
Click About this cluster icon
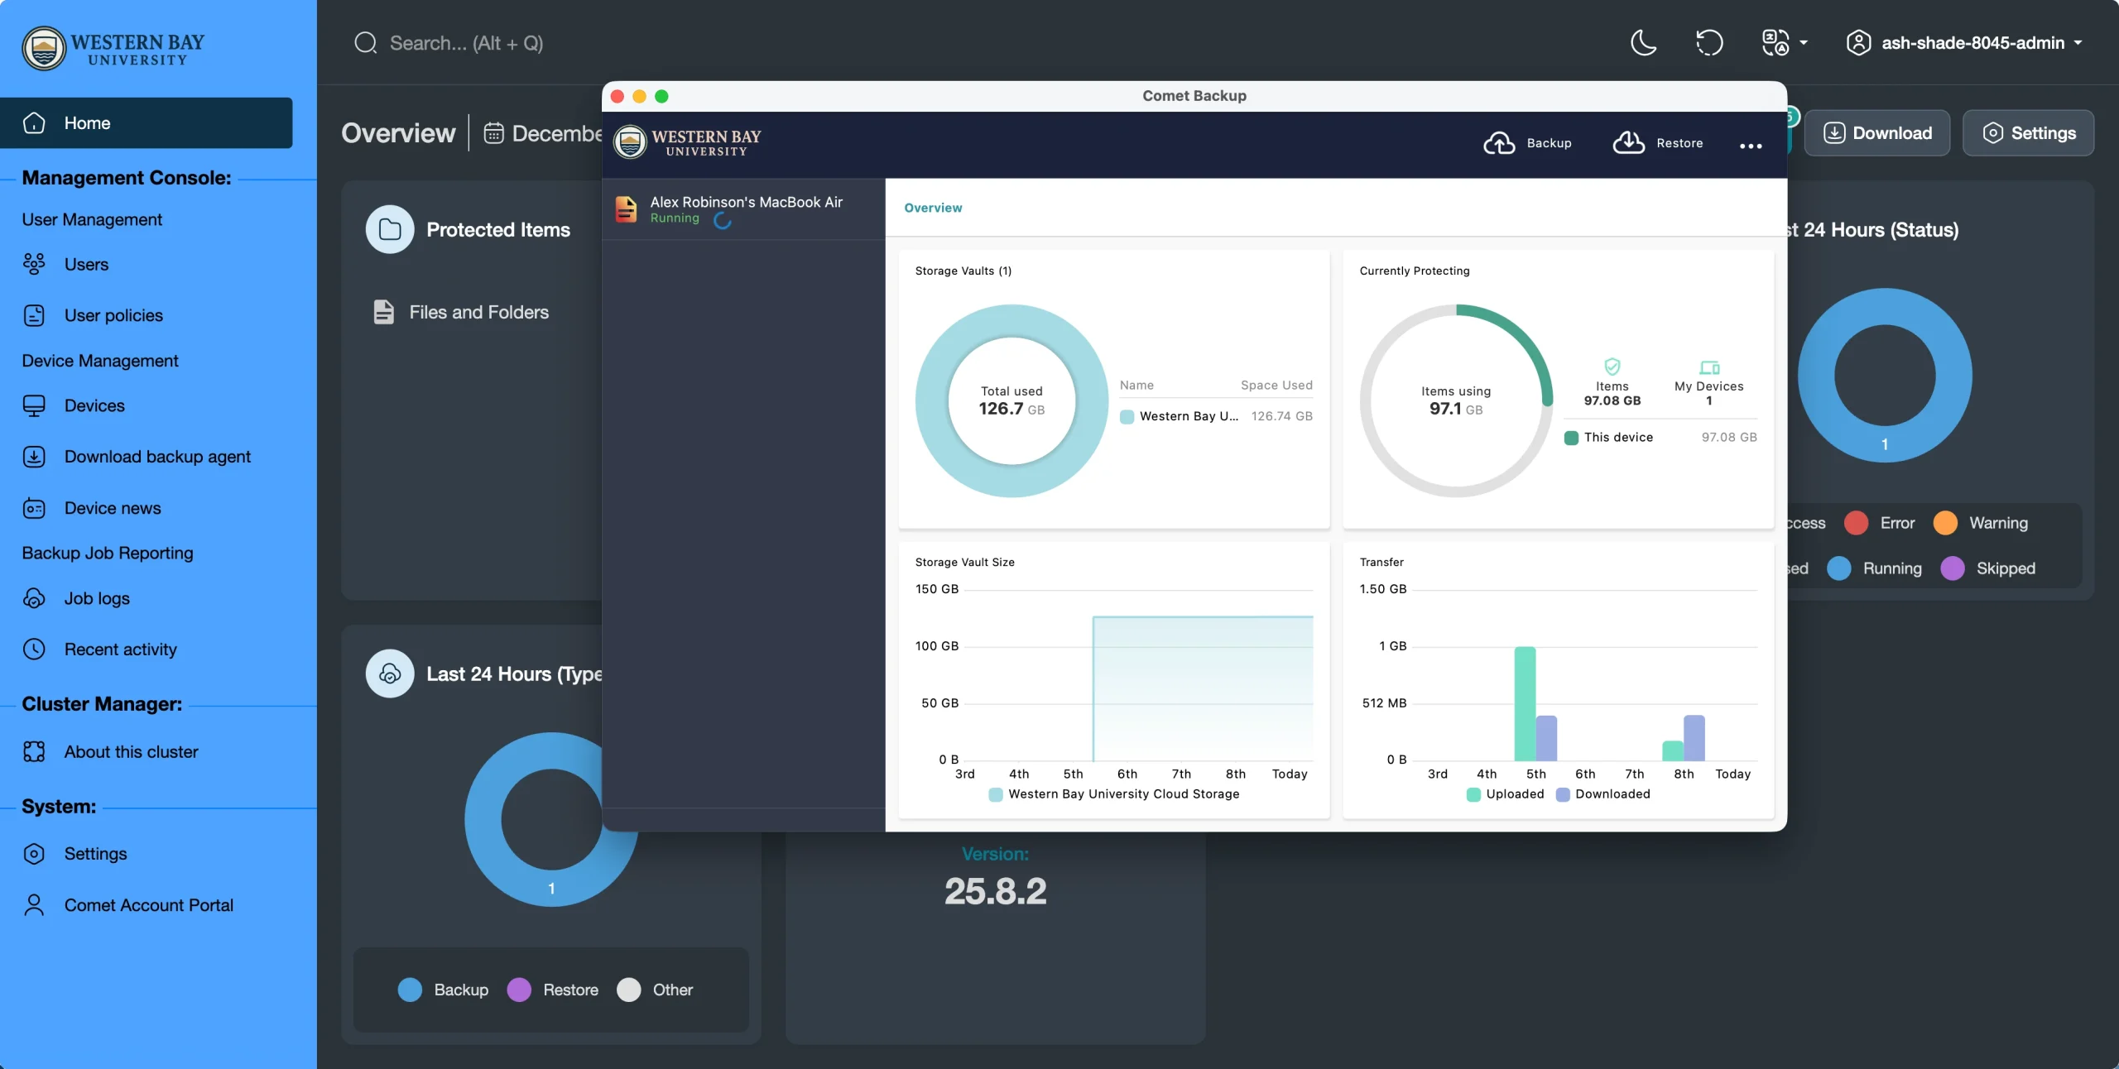(x=34, y=751)
